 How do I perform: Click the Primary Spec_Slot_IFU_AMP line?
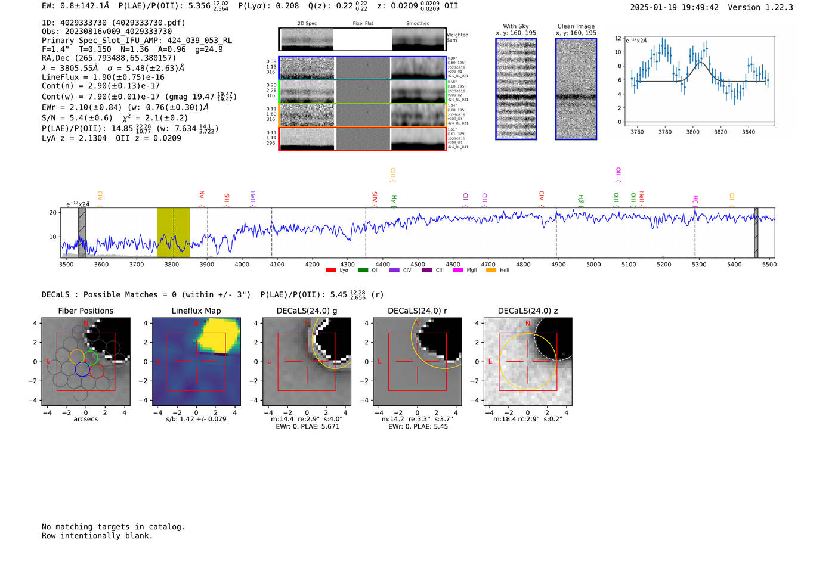137,41
